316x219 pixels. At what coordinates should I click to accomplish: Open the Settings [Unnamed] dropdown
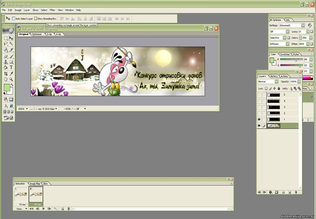pyautogui.click(x=303, y=25)
